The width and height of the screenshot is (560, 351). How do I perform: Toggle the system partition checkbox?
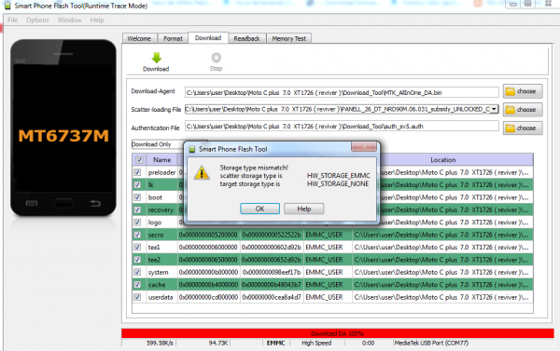coord(137,272)
